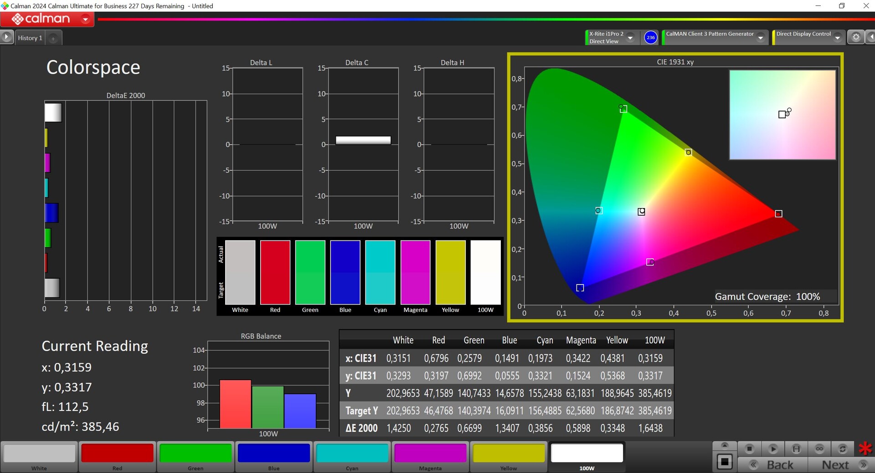Select the Magenta swatch in bottom bar

coord(430,456)
